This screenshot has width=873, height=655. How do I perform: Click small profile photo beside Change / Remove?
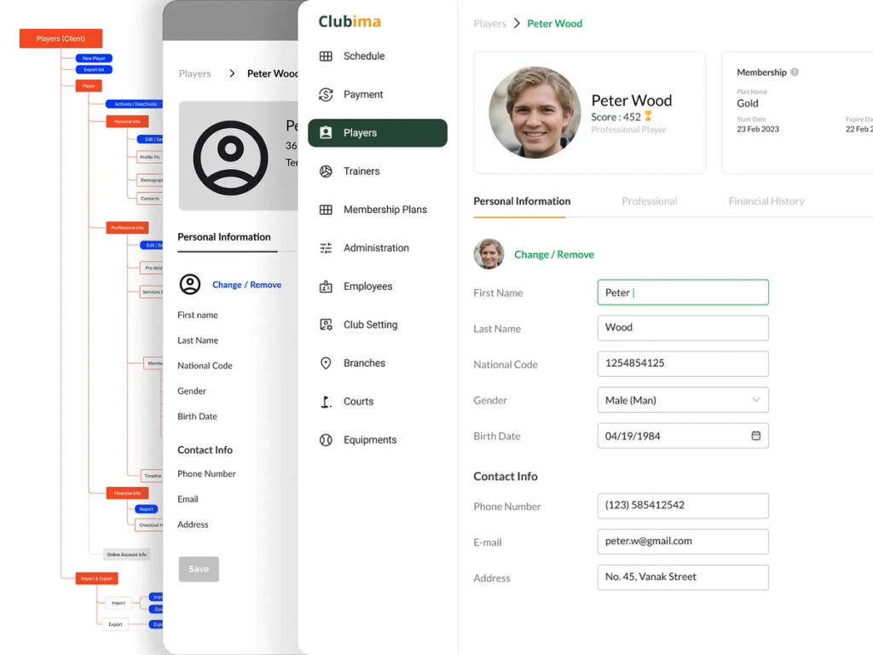coord(489,254)
